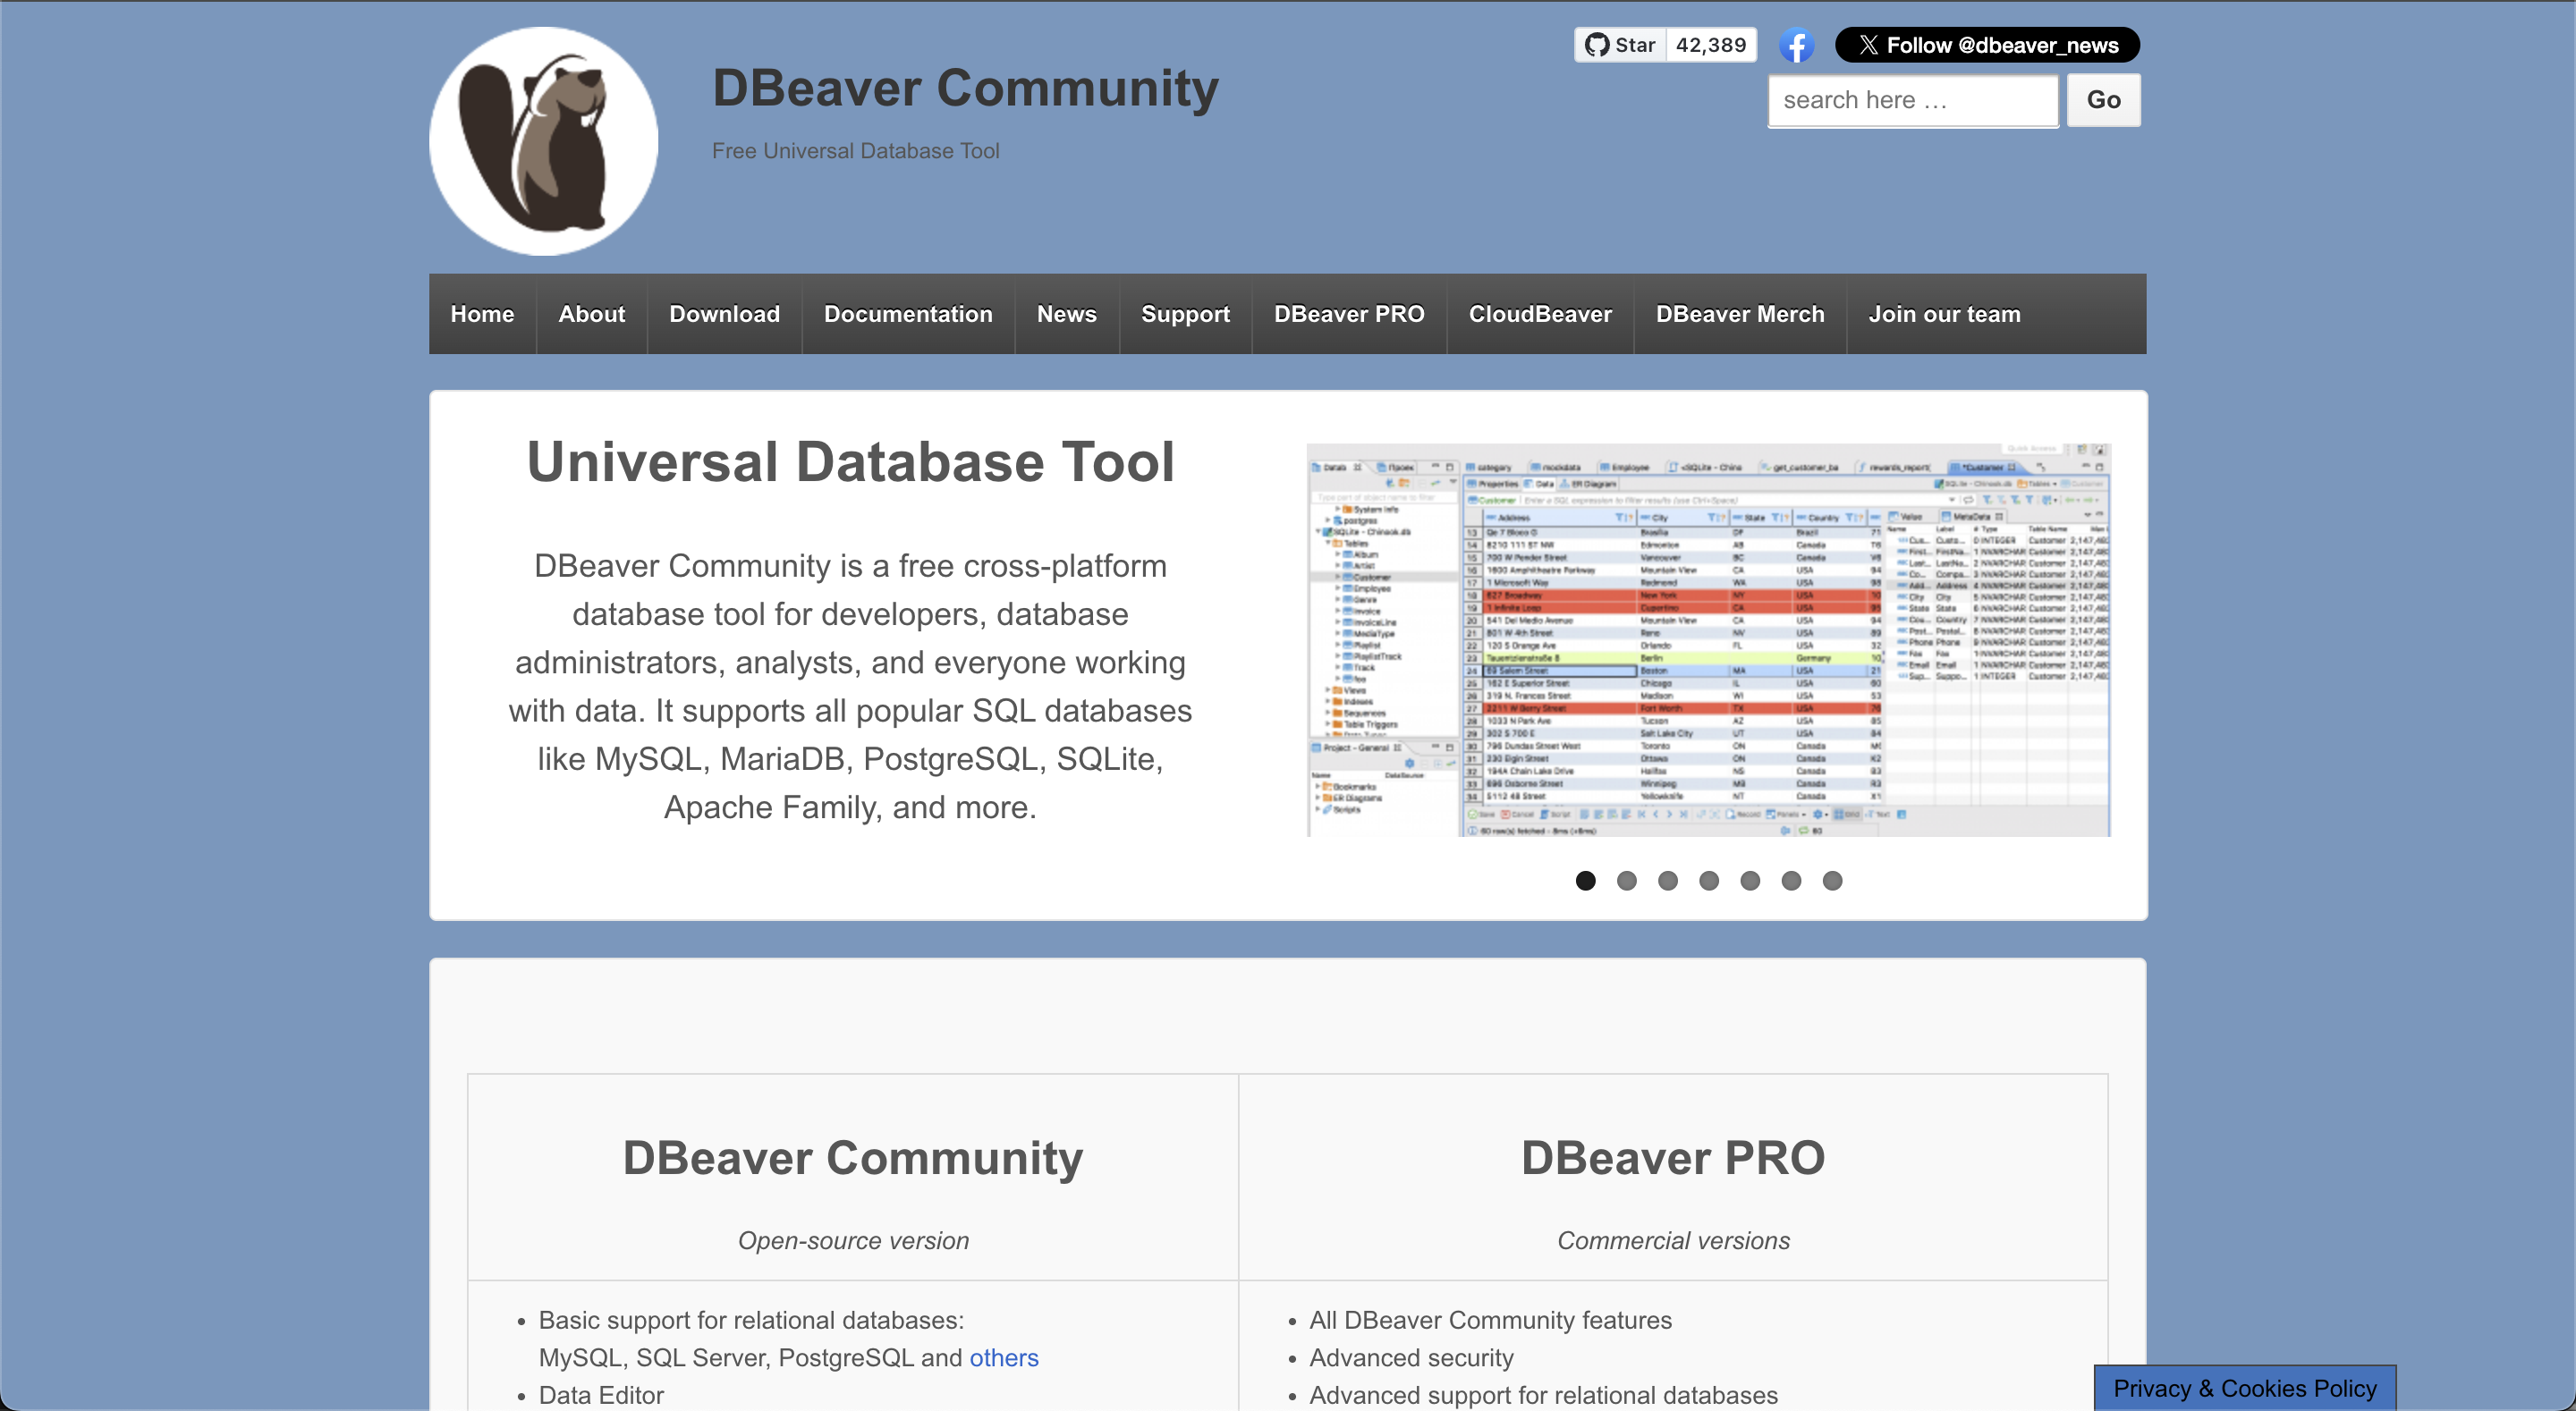
Task: Open DBeaver's Facebook page
Action: 1797,44
